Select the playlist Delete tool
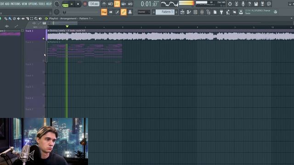294x165 pixels. [14, 18]
